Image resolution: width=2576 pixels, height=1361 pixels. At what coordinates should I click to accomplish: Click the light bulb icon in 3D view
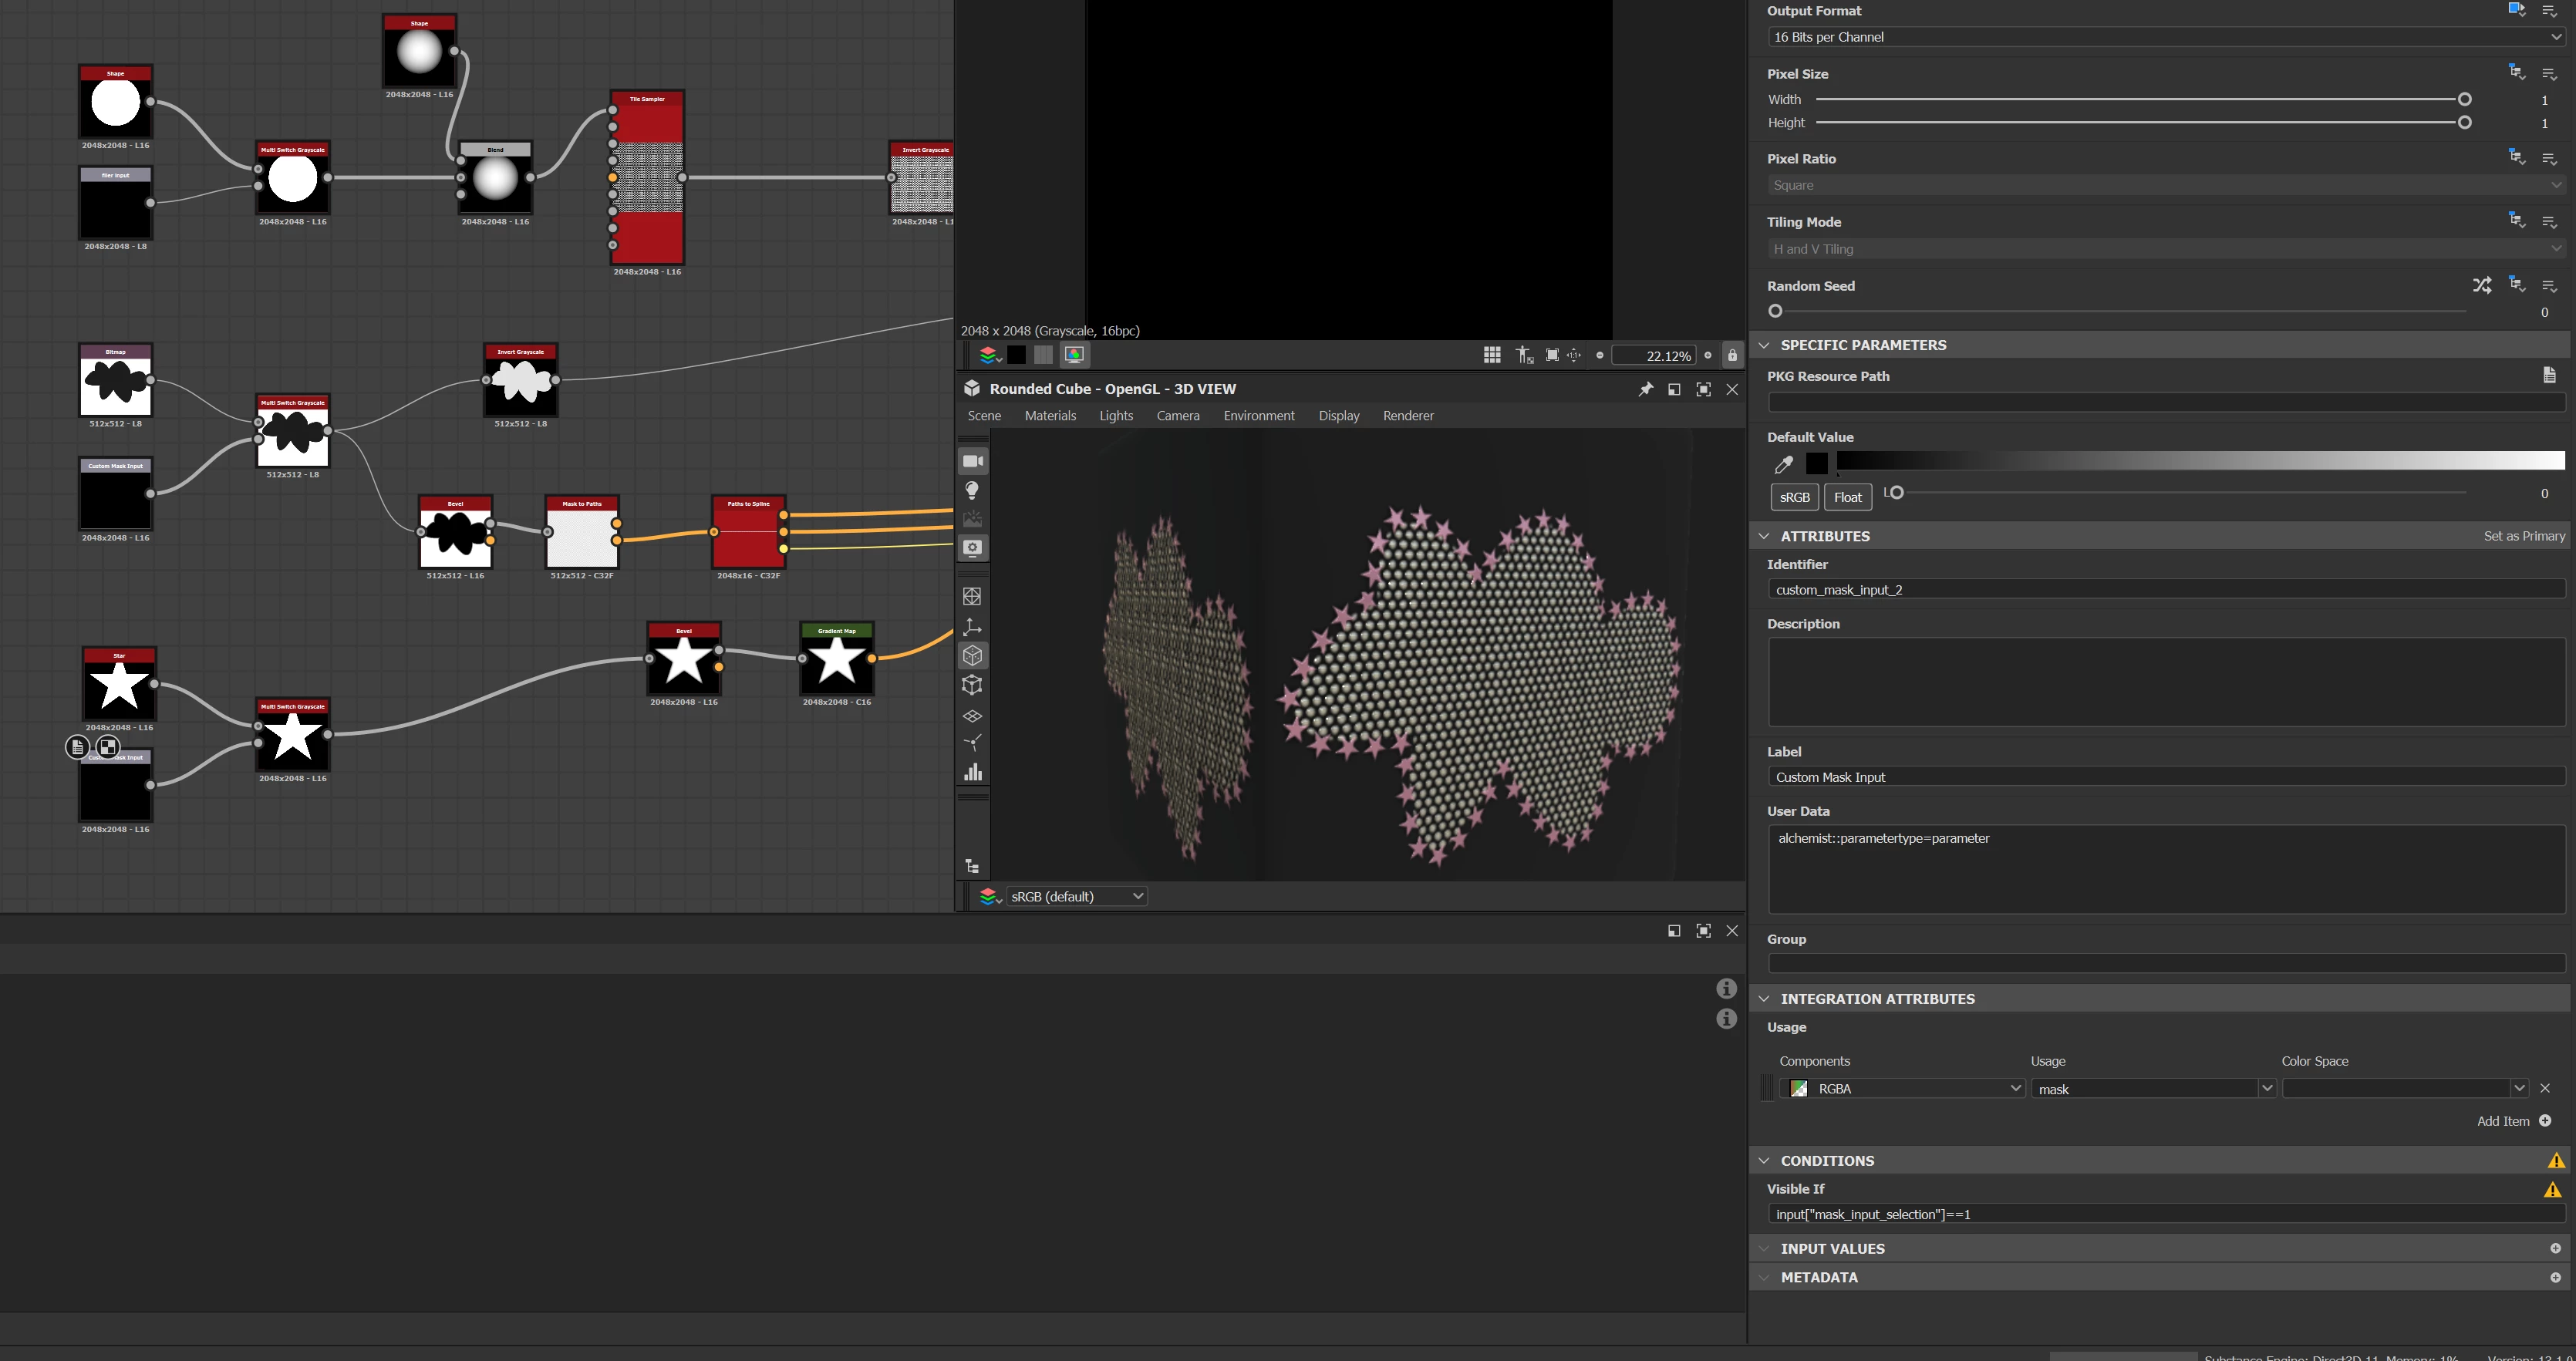click(972, 490)
